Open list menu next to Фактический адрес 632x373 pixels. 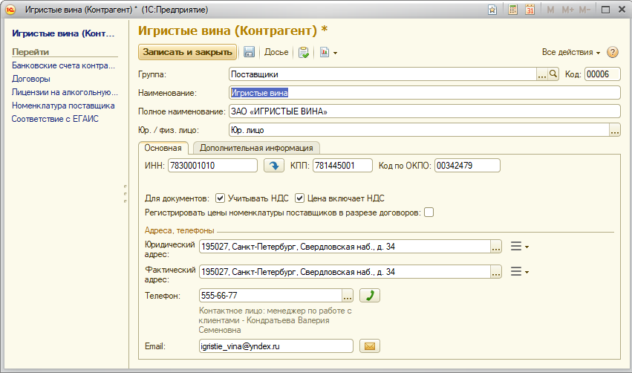coord(519,271)
